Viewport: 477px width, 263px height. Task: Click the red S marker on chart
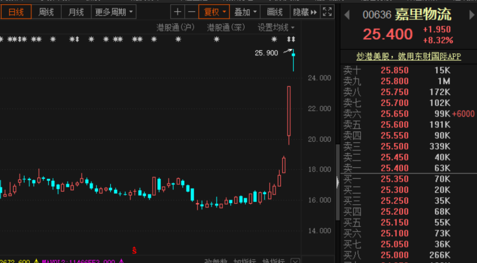[x=134, y=251]
